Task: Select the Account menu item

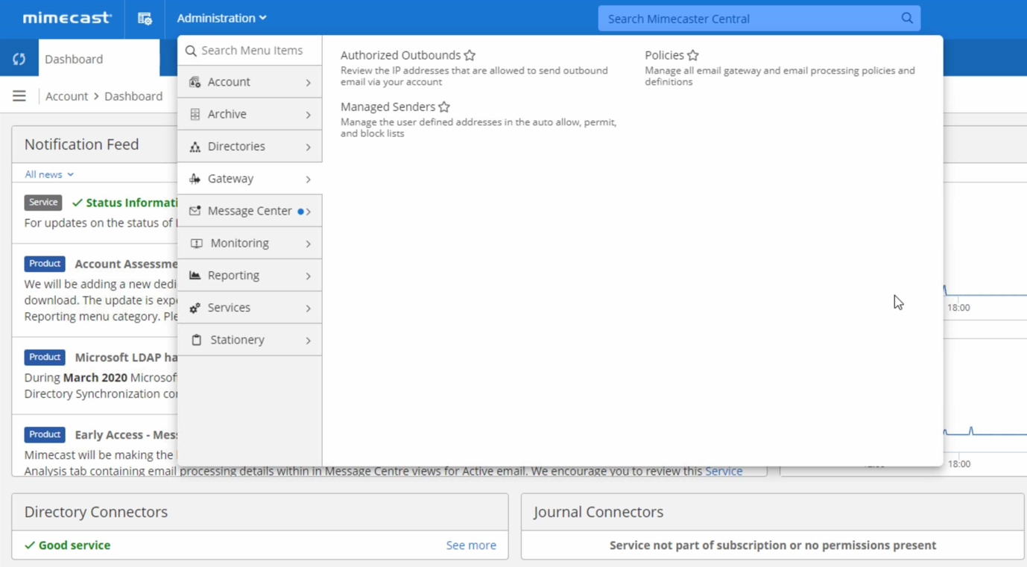Action: [250, 82]
